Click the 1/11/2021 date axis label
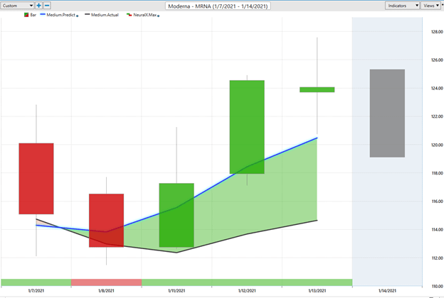 [176, 291]
